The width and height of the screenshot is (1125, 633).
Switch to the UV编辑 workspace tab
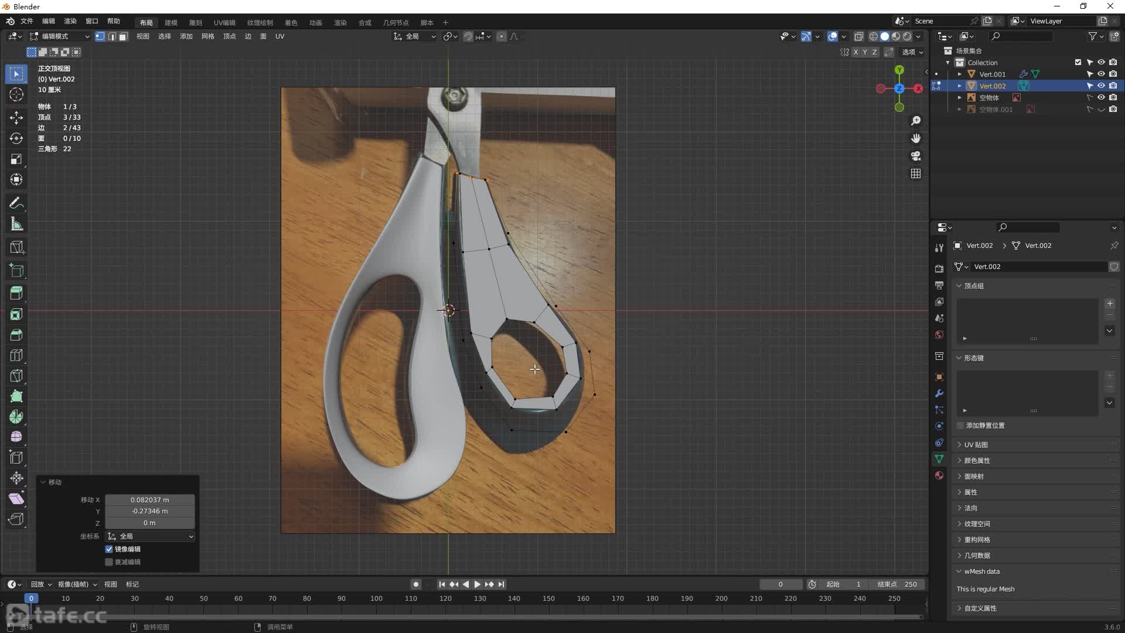tap(224, 23)
